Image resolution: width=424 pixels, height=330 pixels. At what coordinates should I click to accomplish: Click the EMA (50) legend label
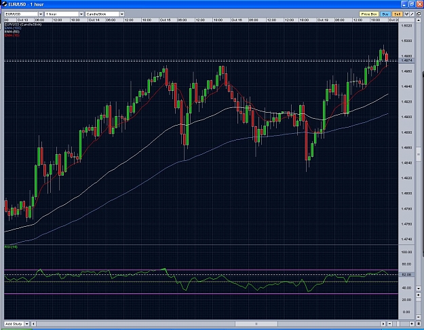[x=12, y=32]
